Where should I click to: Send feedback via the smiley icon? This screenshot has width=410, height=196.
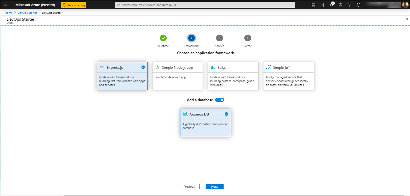pos(358,5)
